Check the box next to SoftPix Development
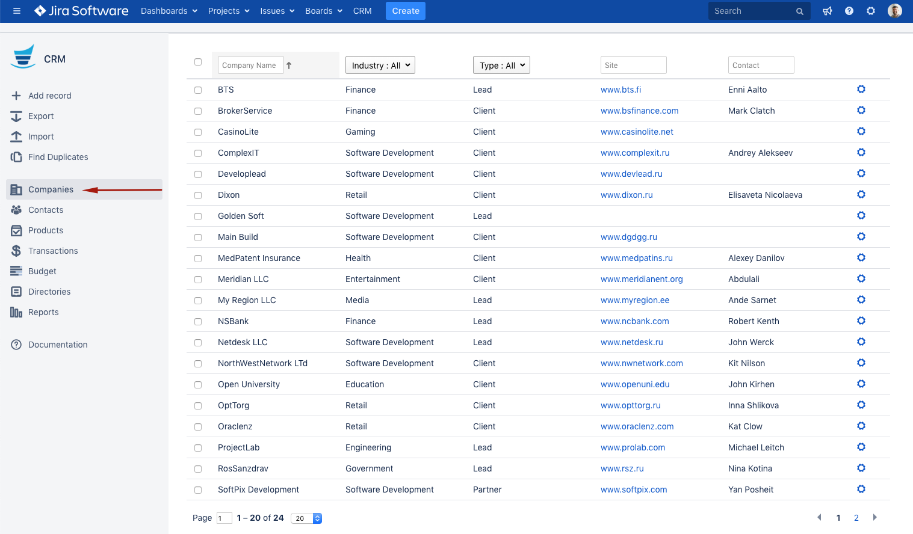This screenshot has height=534, width=913. tap(198, 490)
